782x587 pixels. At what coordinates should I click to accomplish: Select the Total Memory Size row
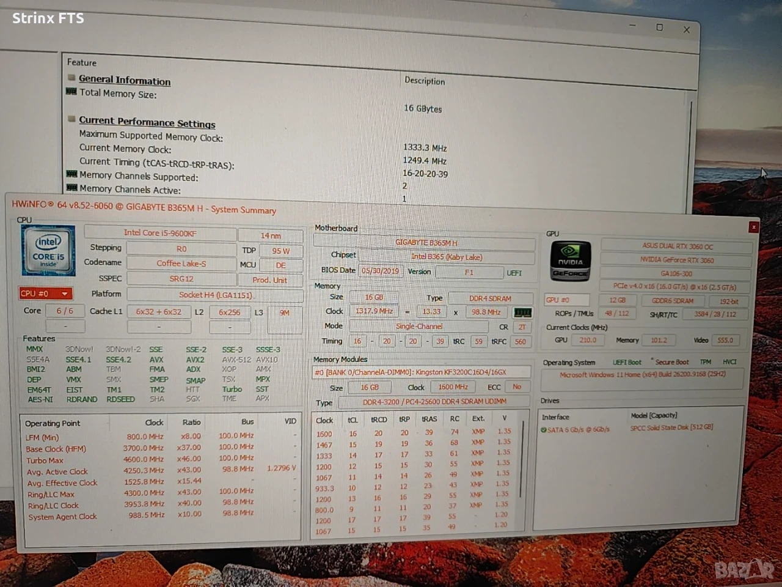tap(118, 94)
